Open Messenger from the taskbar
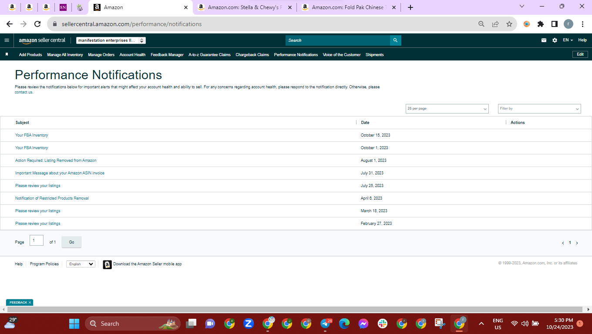592x334 pixels. point(363,324)
